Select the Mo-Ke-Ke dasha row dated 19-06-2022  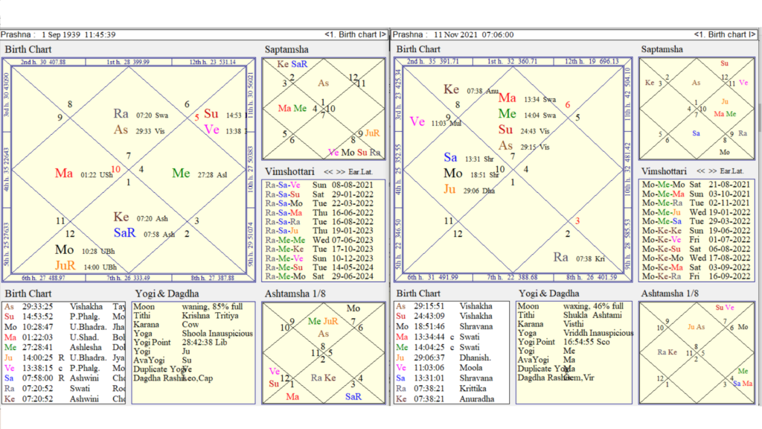(x=696, y=231)
